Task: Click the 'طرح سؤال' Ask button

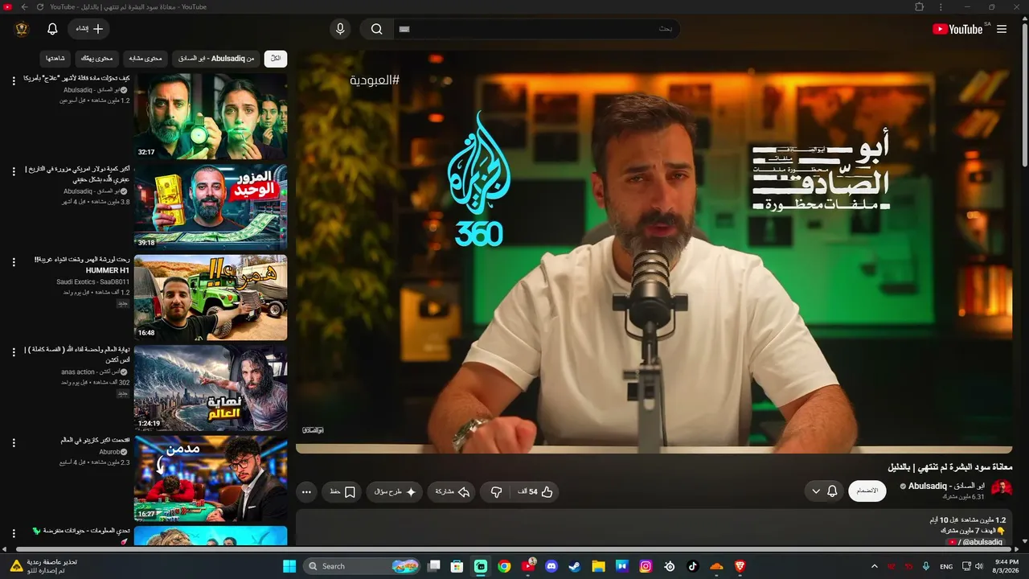Action: pos(395,492)
